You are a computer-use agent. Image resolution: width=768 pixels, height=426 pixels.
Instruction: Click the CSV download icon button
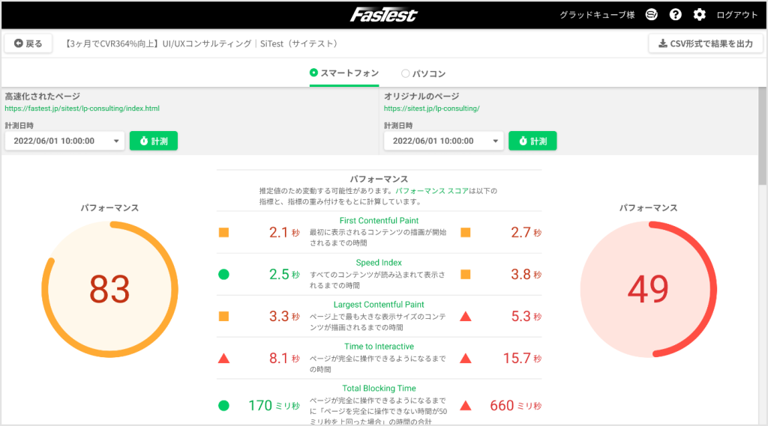point(706,43)
